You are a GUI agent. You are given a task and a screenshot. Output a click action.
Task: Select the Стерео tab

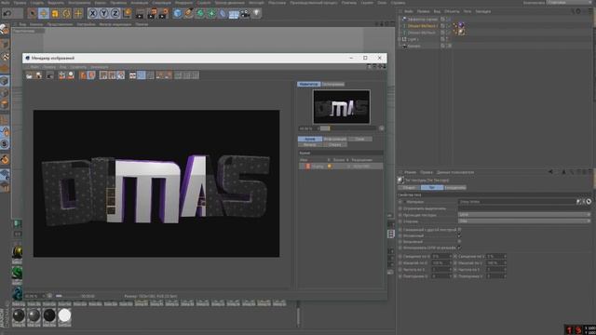click(335, 145)
